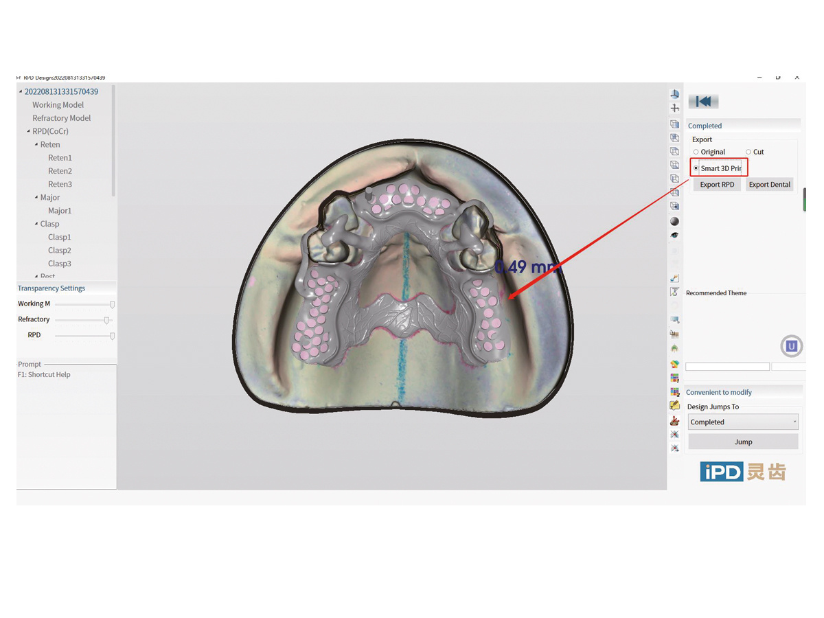Select the Original export radio button
Image resolution: width=824 pixels, height=618 pixels.
click(x=696, y=152)
